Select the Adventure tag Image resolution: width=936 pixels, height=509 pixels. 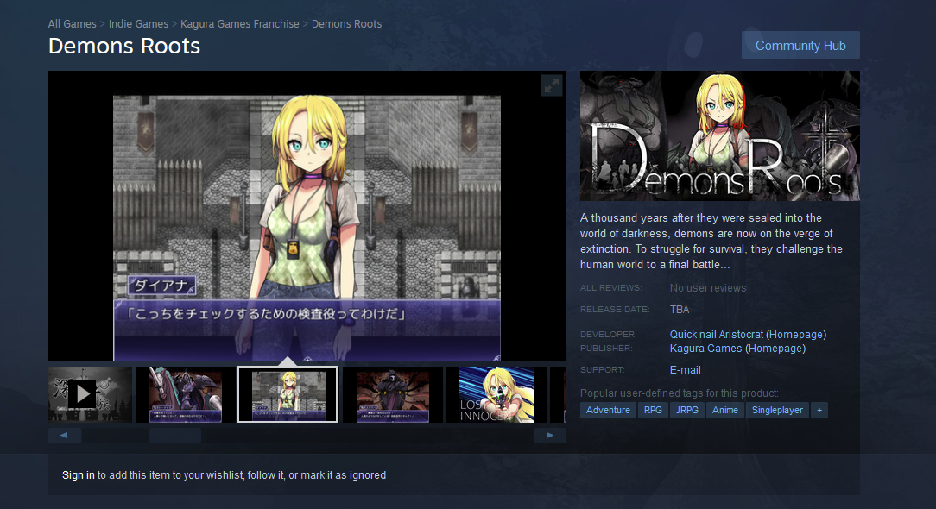pyautogui.click(x=608, y=410)
